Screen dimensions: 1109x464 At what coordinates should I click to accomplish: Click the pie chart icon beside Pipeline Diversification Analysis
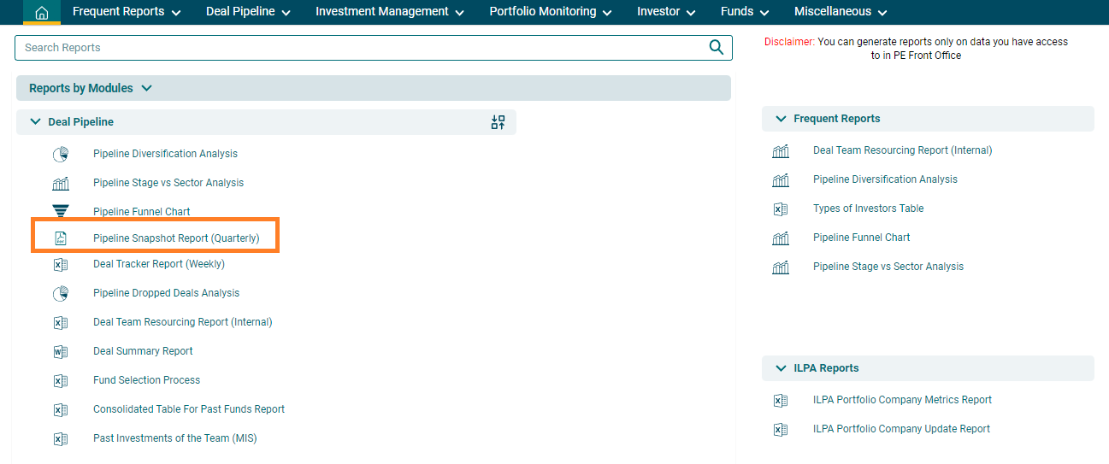pos(61,155)
